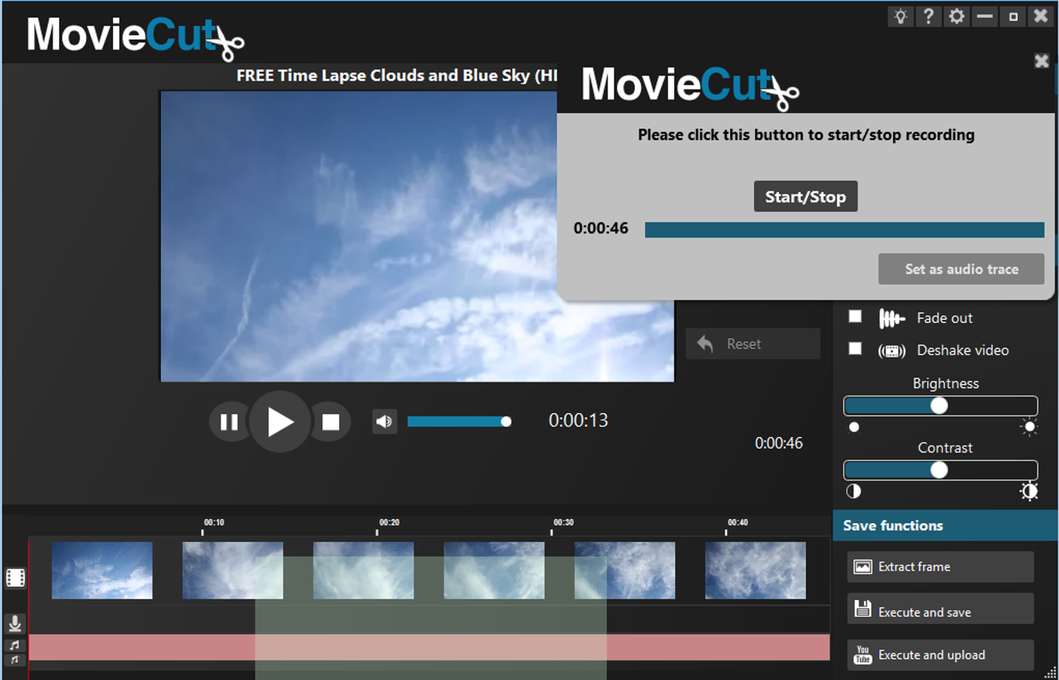Play the video
This screenshot has width=1059, height=680.
279,422
